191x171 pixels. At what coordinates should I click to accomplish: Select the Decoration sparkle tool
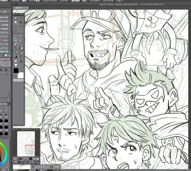pyautogui.click(x=16, y=48)
